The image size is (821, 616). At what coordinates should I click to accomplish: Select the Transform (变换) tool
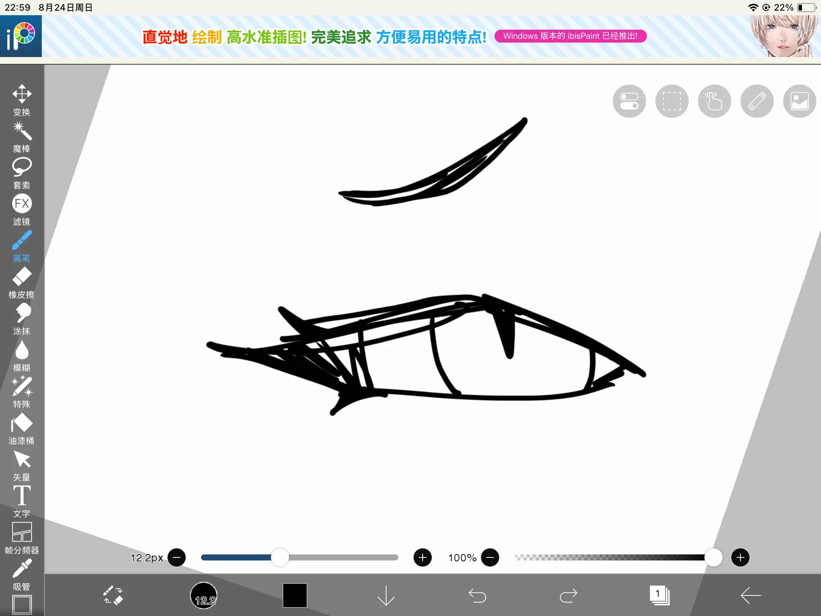pos(22,100)
